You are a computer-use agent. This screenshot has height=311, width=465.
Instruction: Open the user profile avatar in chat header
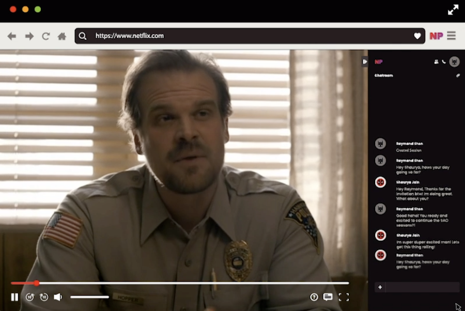tap(454, 62)
